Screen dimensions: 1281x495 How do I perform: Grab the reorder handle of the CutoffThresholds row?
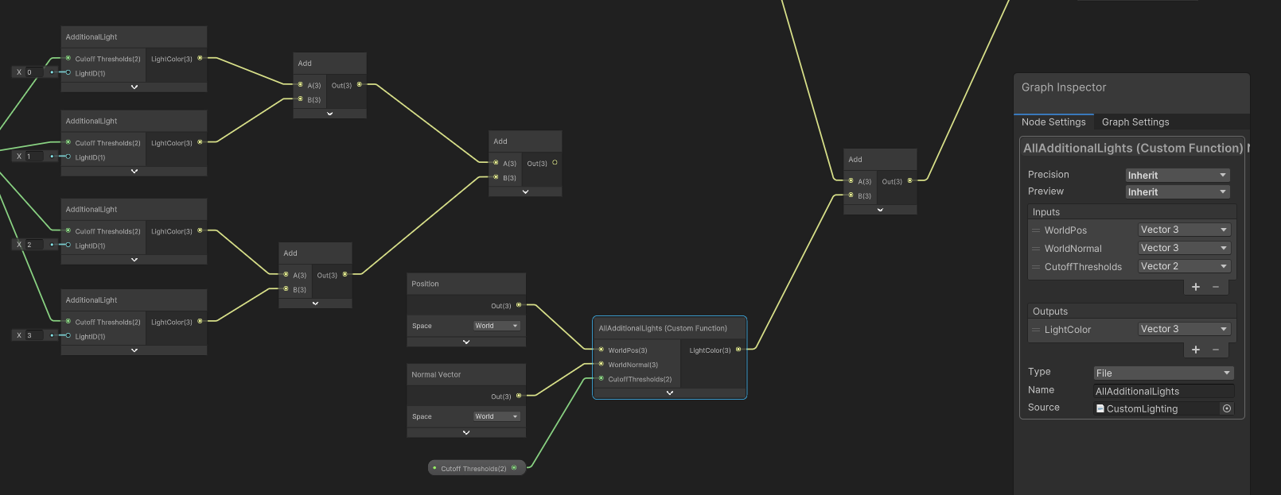pyautogui.click(x=1036, y=267)
